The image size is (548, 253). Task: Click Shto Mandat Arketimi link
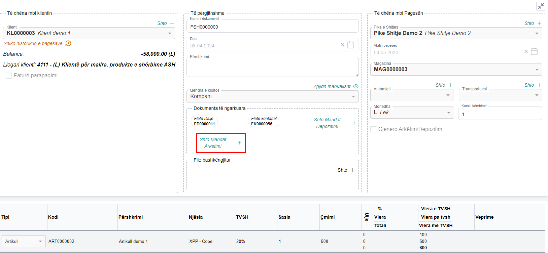pyautogui.click(x=213, y=143)
